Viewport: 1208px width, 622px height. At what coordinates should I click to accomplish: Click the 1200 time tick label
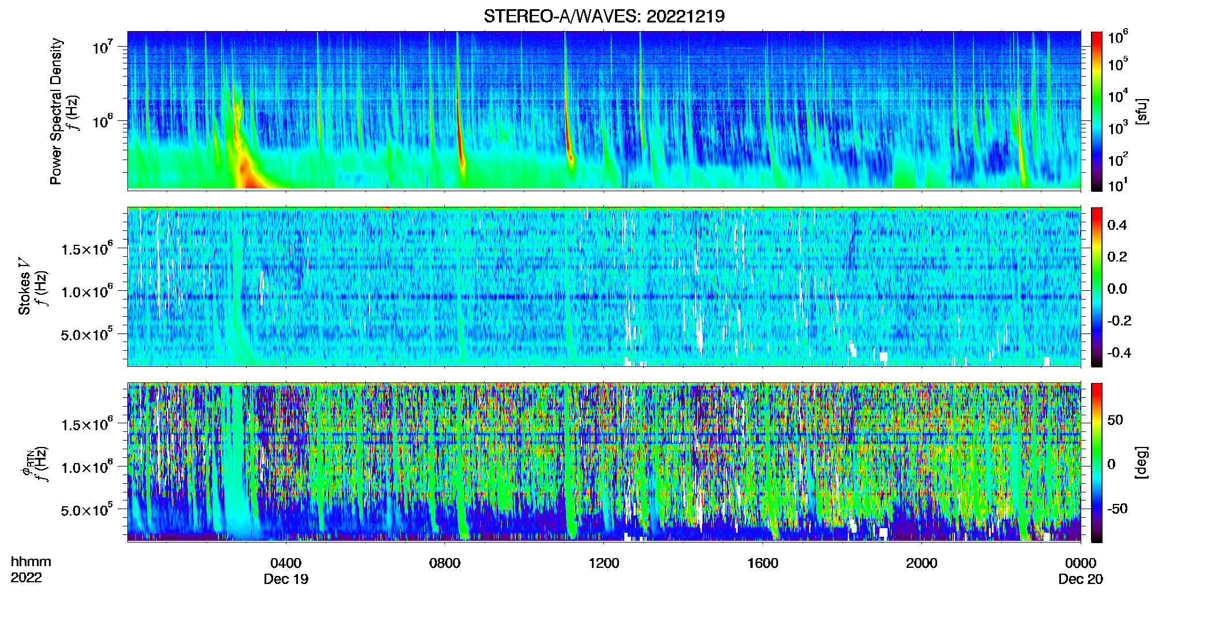pyautogui.click(x=604, y=563)
